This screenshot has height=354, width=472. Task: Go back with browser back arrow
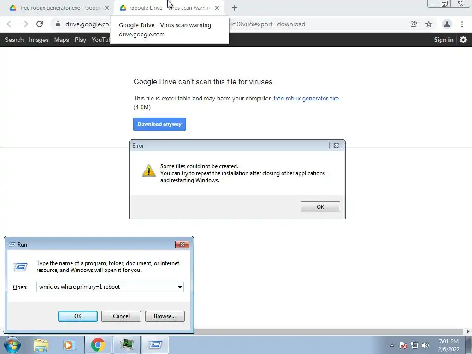click(x=10, y=24)
